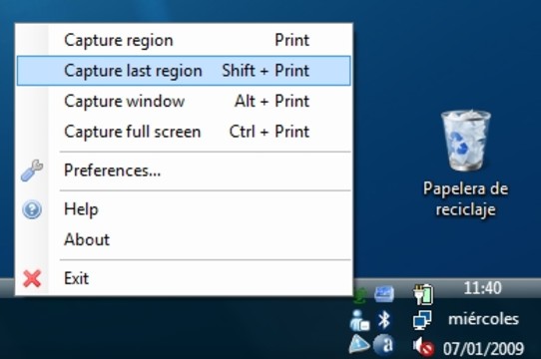Click the 07/01/2009 date in tray

[483, 348]
